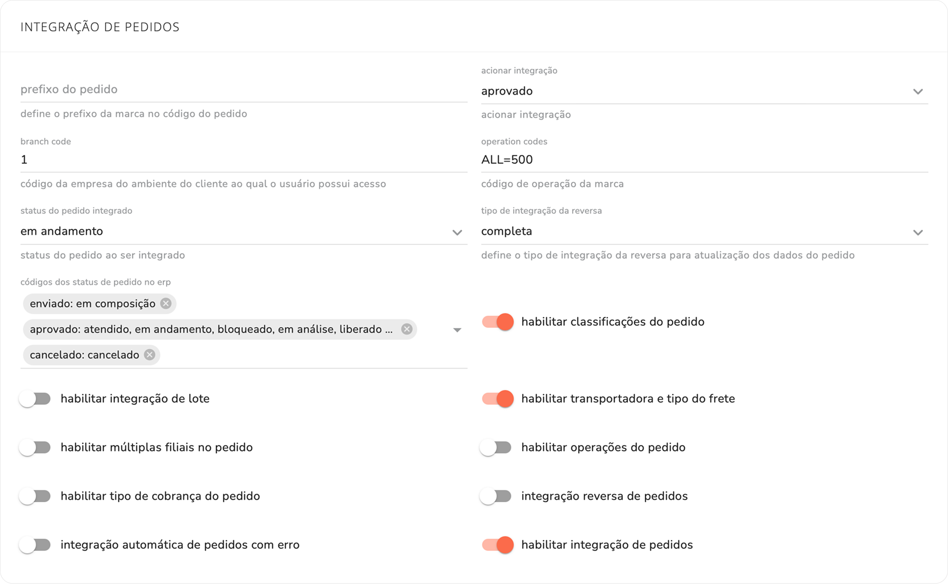This screenshot has width=948, height=584.
Task: Click the 'enviado: em composição' chip label
Action: [x=93, y=303]
